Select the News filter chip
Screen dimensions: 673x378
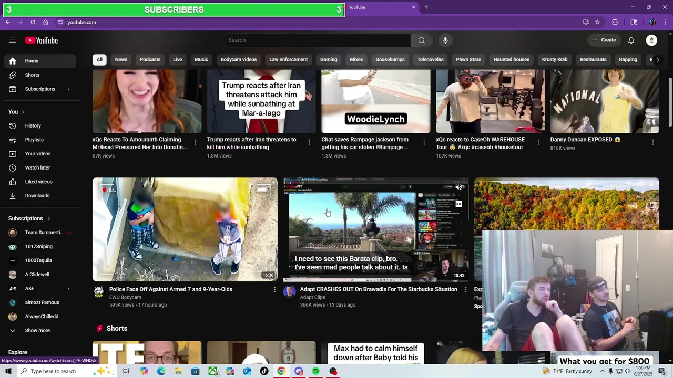point(121,60)
